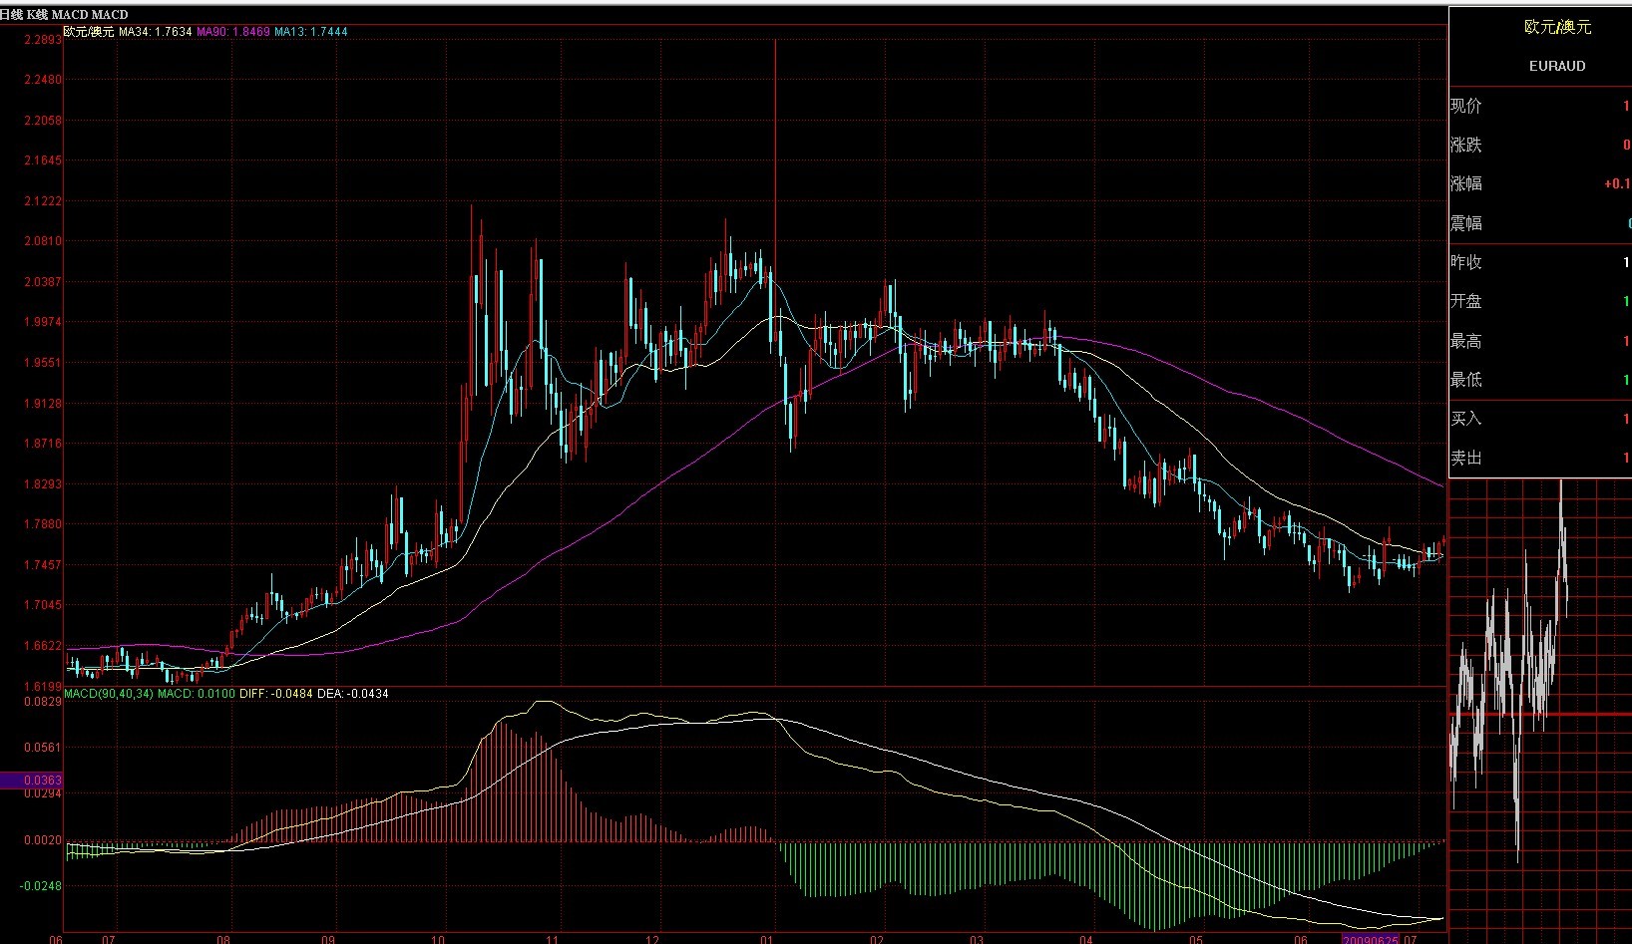Screen dimensions: 1632x944
Task: Click the 1.7045 price axis label
Action: [43, 605]
